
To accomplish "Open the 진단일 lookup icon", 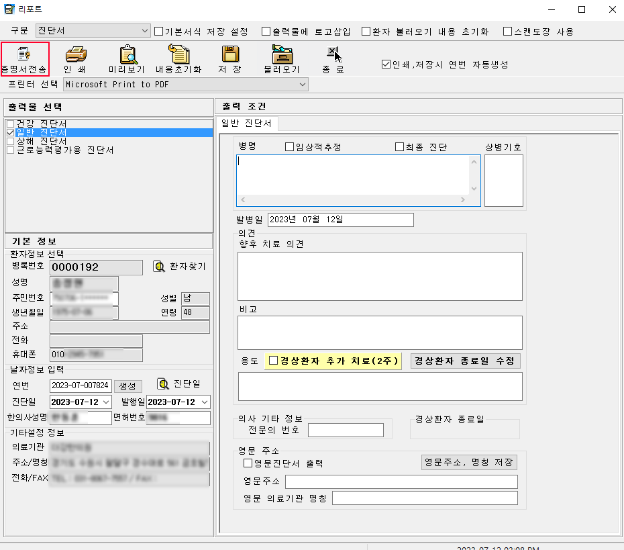I will coord(162,383).
